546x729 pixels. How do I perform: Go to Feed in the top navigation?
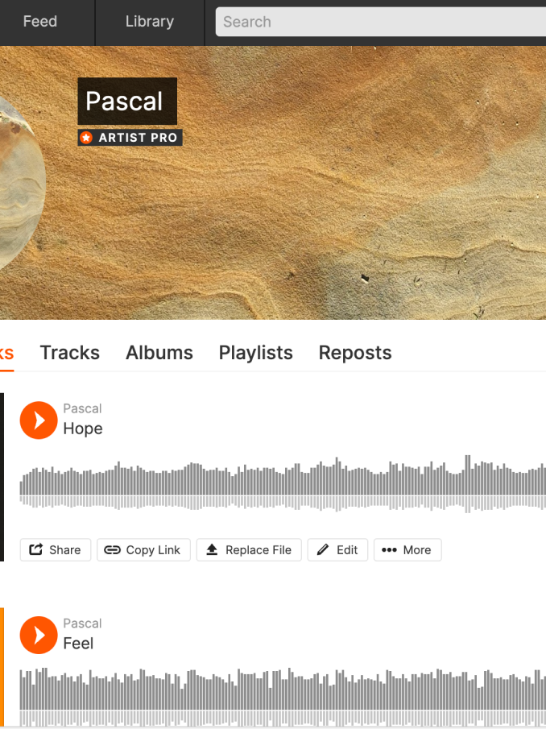40,22
